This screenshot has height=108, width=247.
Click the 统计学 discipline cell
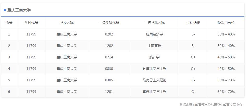[x=154, y=57]
